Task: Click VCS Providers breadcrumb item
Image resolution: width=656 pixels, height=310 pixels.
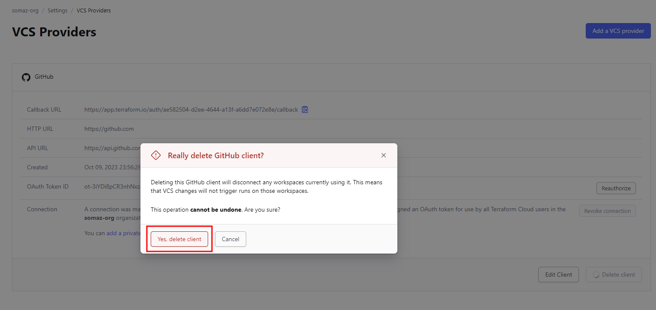Action: 93,10
